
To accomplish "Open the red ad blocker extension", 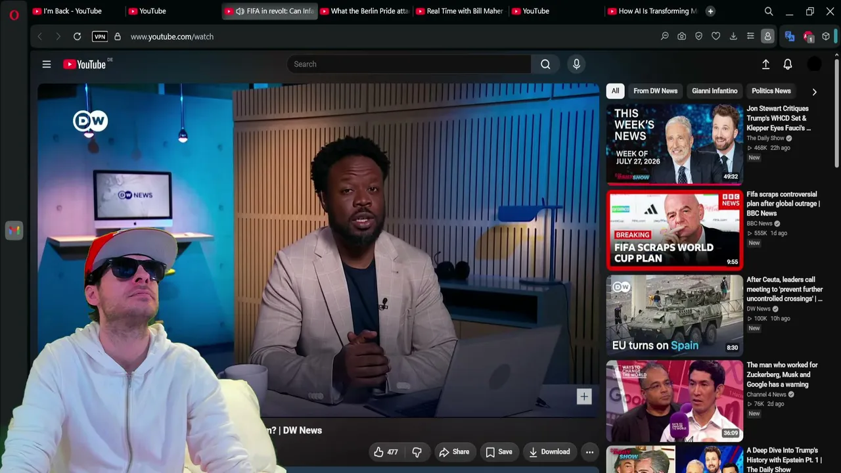I will click(808, 37).
